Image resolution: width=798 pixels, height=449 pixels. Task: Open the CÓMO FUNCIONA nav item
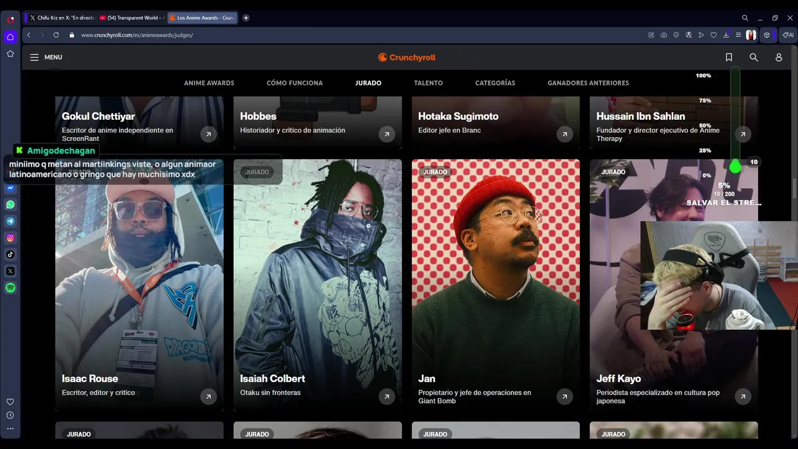(x=295, y=83)
